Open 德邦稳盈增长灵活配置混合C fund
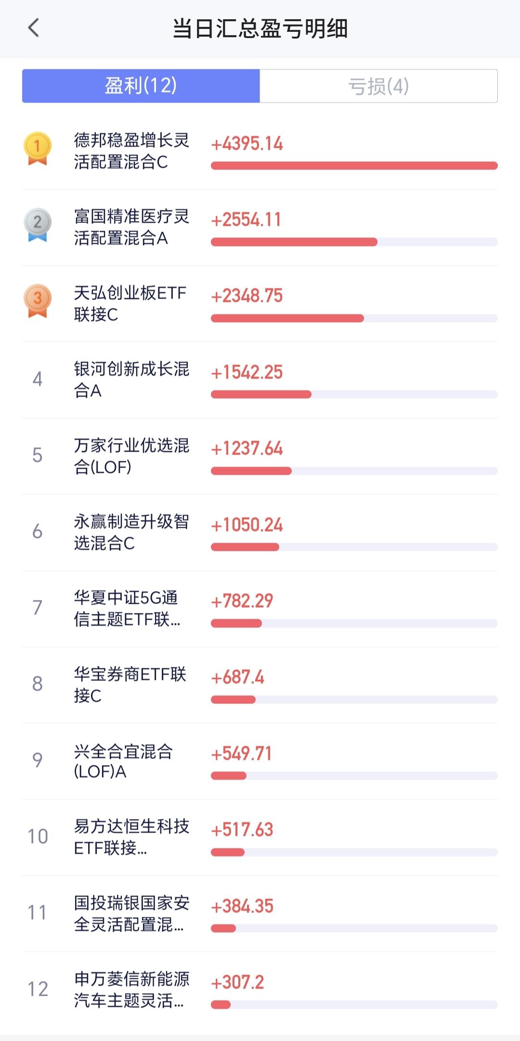The height and width of the screenshot is (1041, 520). (260, 151)
